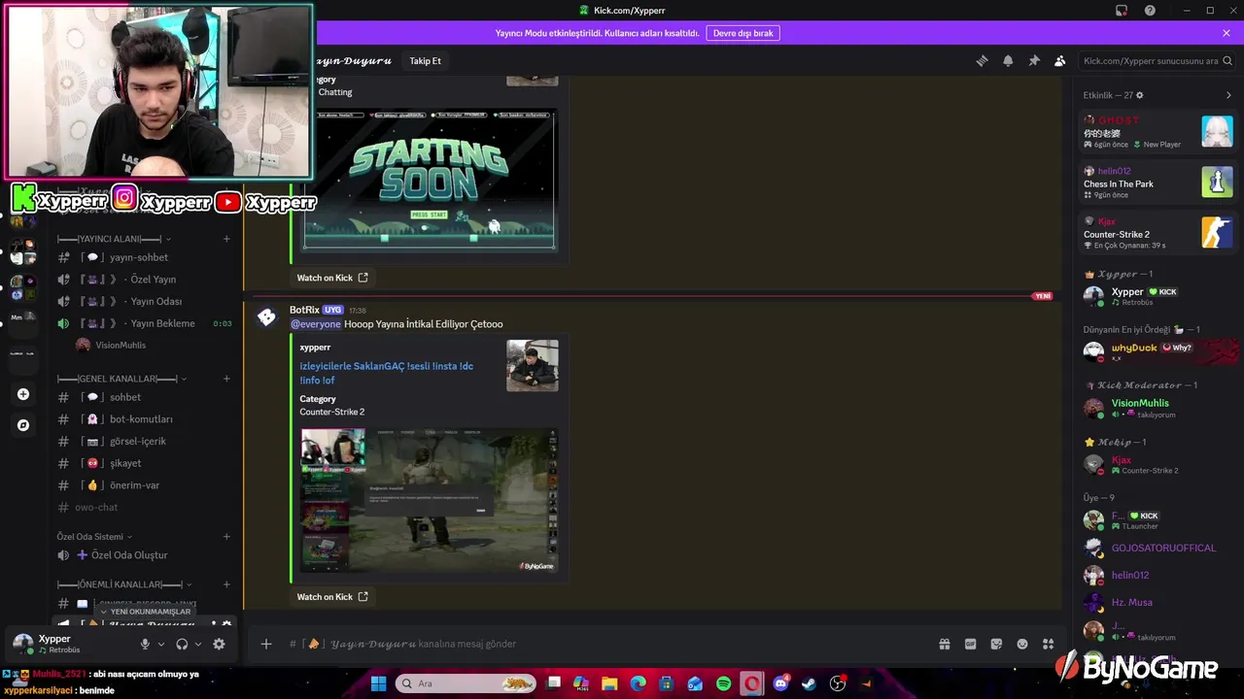Viewport: 1244px width, 699px height.
Task: Open microphone input options arrow
Action: (x=160, y=644)
